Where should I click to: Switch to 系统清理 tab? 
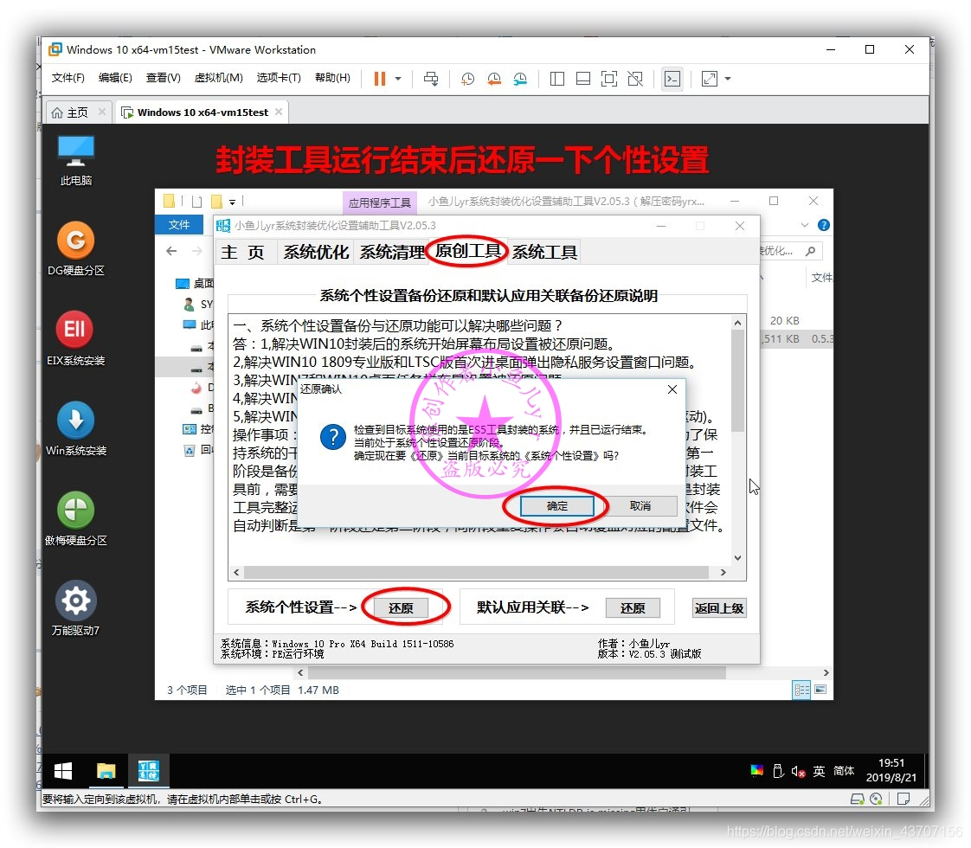tap(391, 252)
